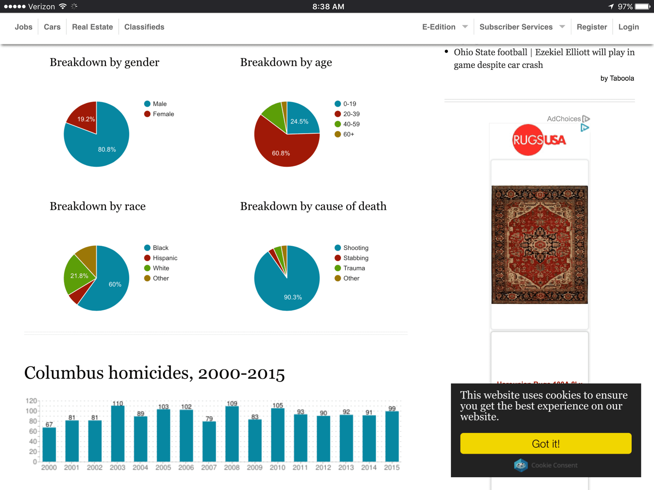Screen dimensions: 654x490
Task: Click the Cookie Consent logo icon
Action: (521, 465)
